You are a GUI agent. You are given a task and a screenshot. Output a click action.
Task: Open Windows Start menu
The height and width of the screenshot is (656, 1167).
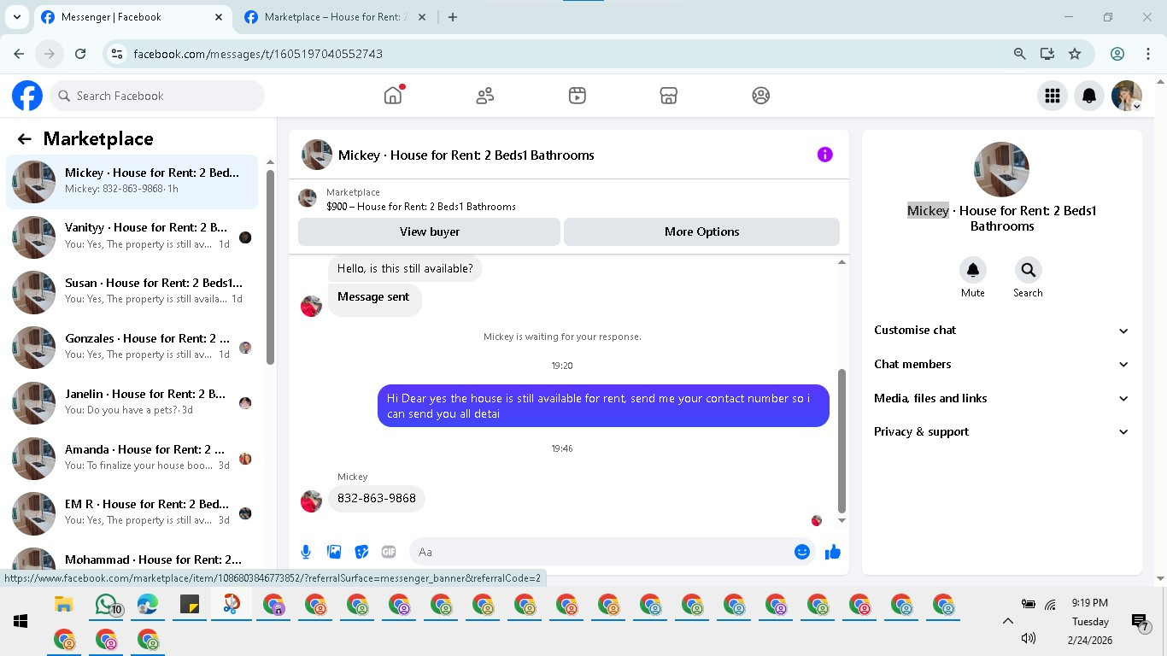pyautogui.click(x=21, y=621)
